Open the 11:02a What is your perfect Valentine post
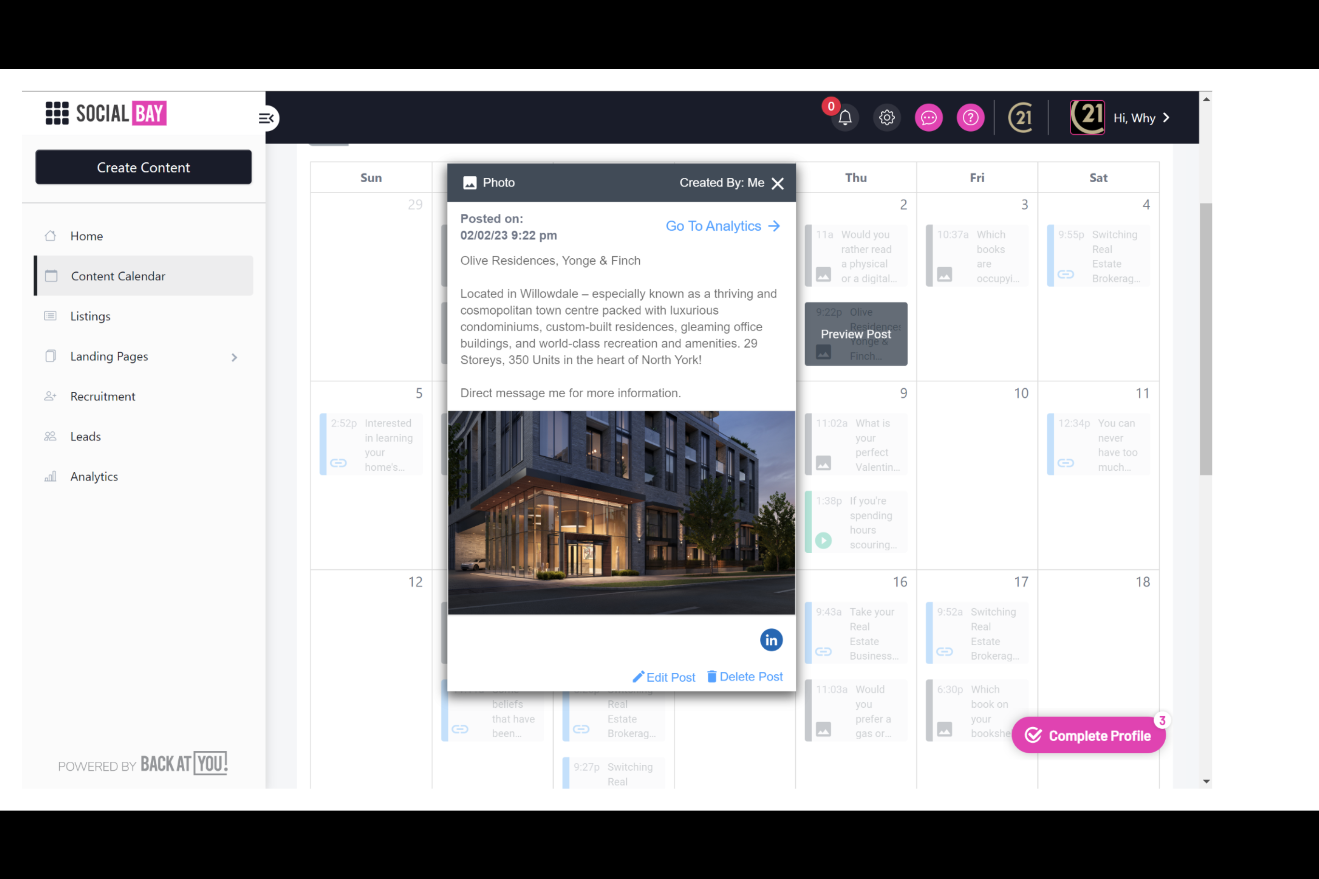 [856, 444]
